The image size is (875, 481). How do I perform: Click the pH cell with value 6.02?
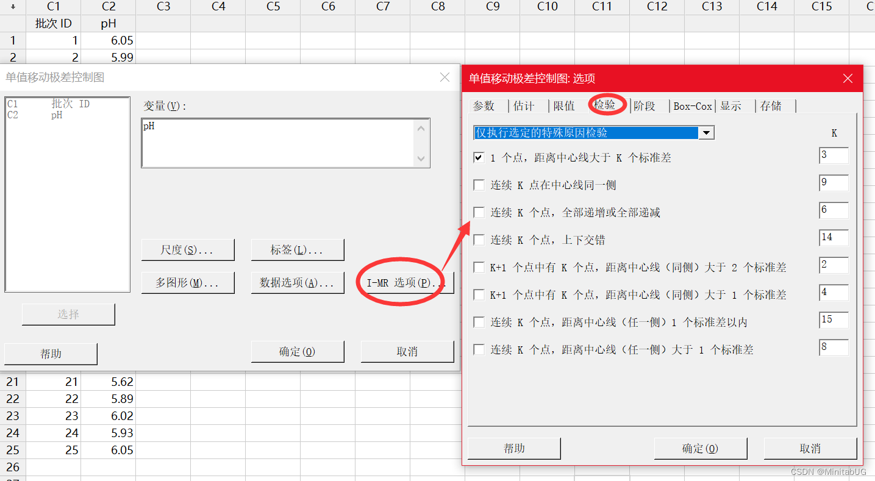[109, 416]
